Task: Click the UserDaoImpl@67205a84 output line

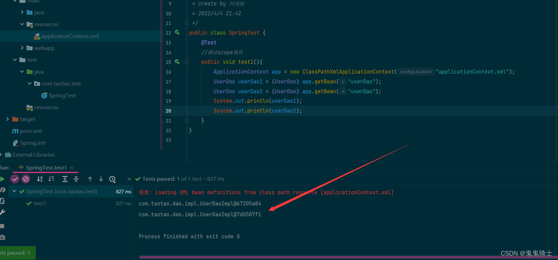Action: click(x=200, y=203)
